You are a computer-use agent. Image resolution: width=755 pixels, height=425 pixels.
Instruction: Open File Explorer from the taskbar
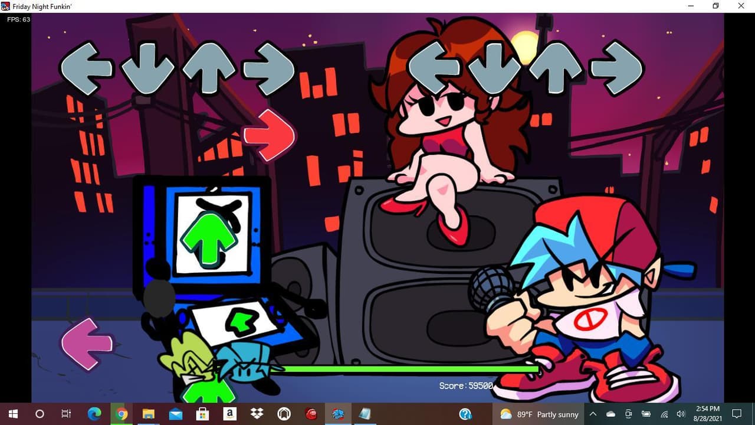pos(149,414)
